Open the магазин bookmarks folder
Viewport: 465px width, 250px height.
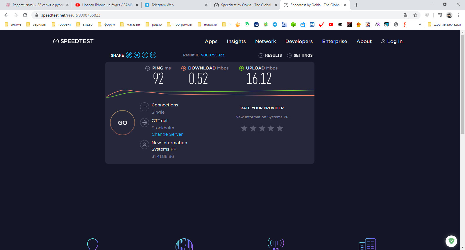point(130,24)
